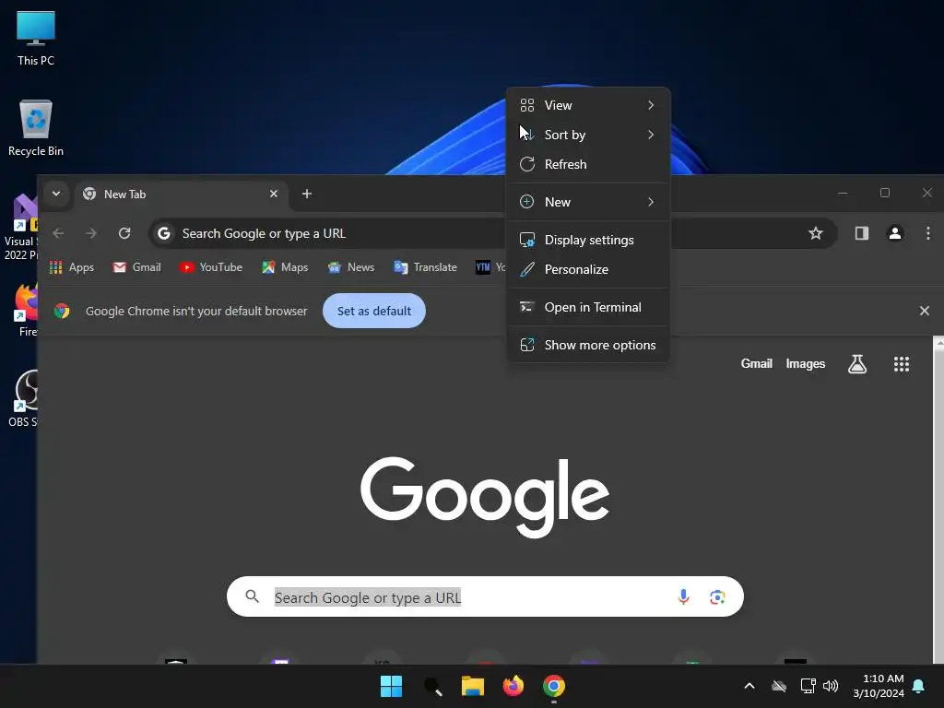Open the notifications bell

tap(918, 686)
